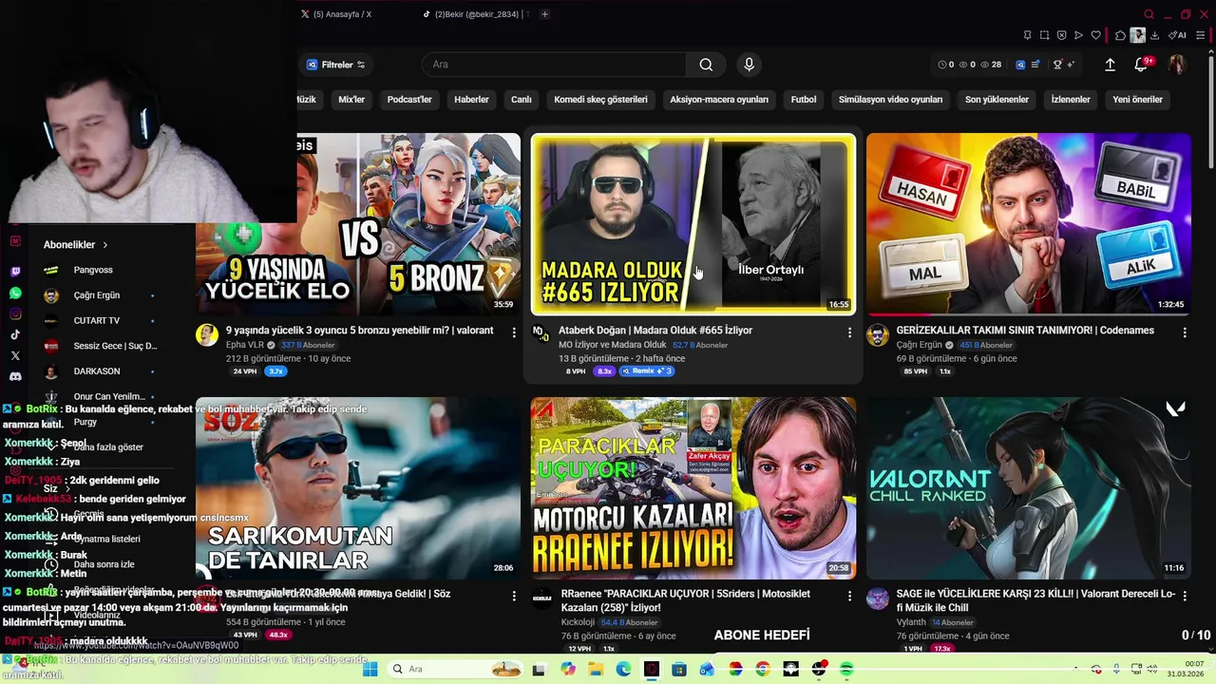Take a snapshot with the browser capture icon
Image resolution: width=1216 pixels, height=684 pixels.
pyautogui.click(x=1044, y=35)
